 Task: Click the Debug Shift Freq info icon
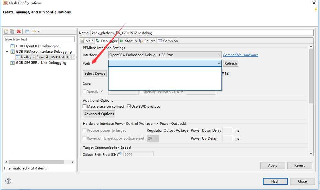tap(121, 153)
